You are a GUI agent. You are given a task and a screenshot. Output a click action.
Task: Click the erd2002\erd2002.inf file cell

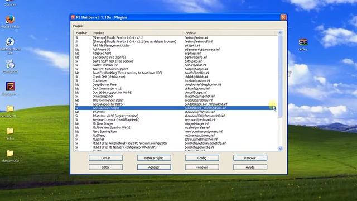pos(199,100)
